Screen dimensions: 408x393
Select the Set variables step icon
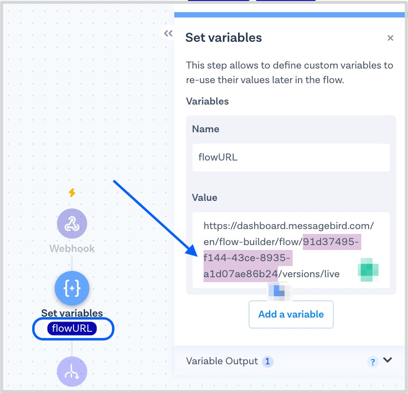[x=72, y=288]
